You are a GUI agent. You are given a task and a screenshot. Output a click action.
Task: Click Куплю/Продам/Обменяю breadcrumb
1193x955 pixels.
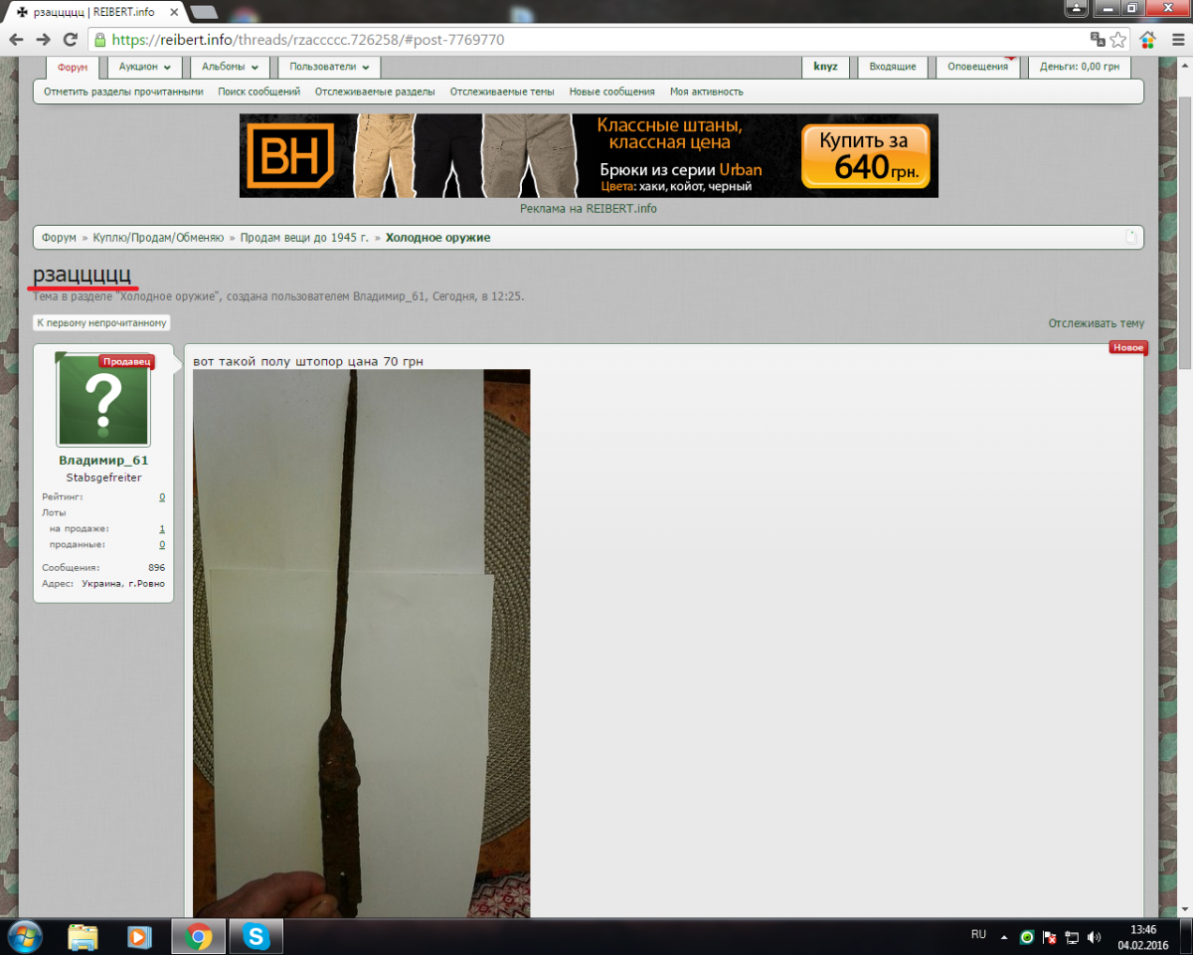[x=159, y=238]
